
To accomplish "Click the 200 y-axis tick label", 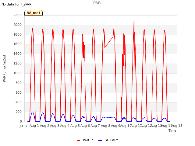I will 19,112.
